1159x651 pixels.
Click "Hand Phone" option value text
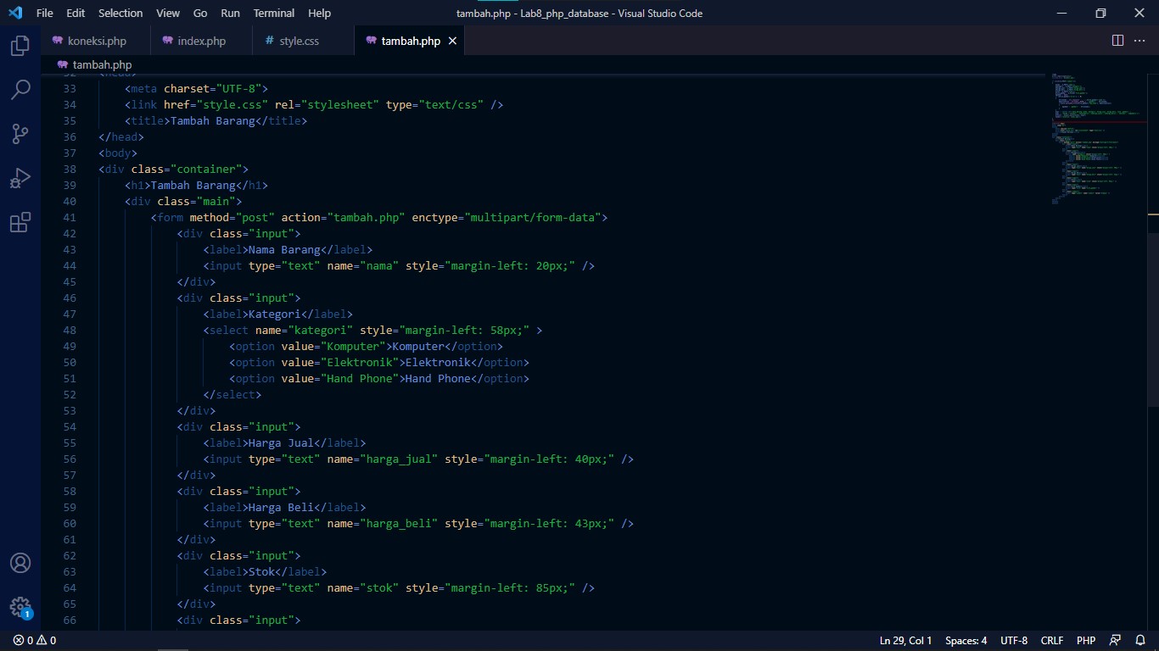point(360,378)
